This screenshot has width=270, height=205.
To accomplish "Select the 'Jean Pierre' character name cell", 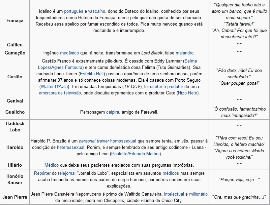I will point(15,197).
